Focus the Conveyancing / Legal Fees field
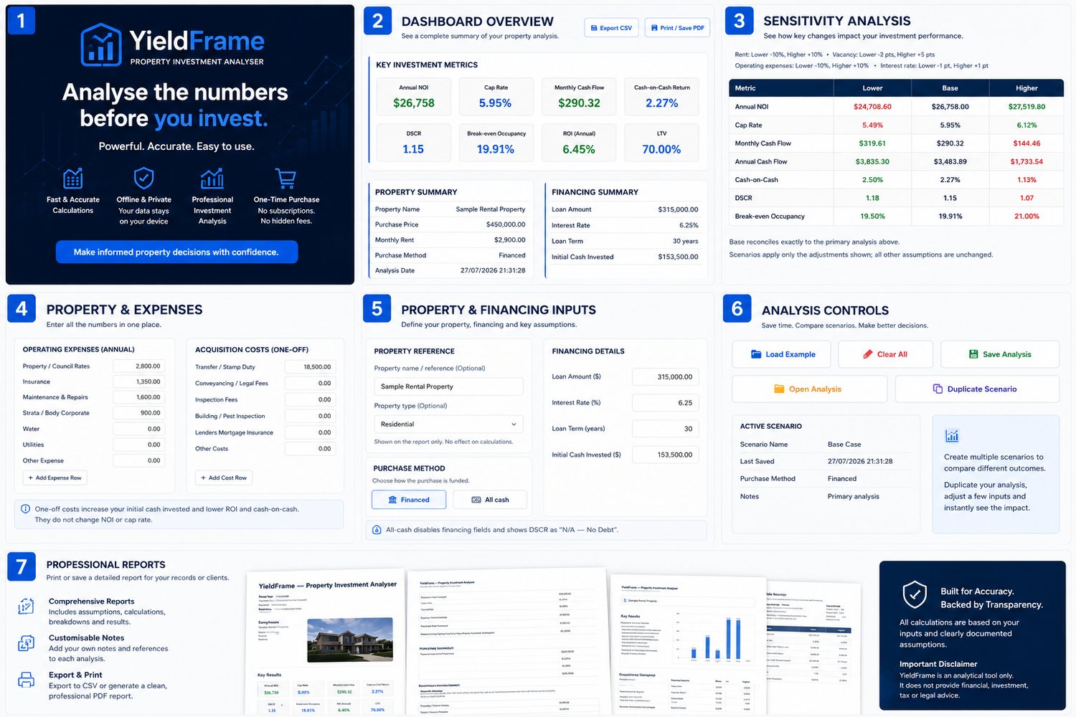Viewport: 1076px width, 717px height. 311,384
